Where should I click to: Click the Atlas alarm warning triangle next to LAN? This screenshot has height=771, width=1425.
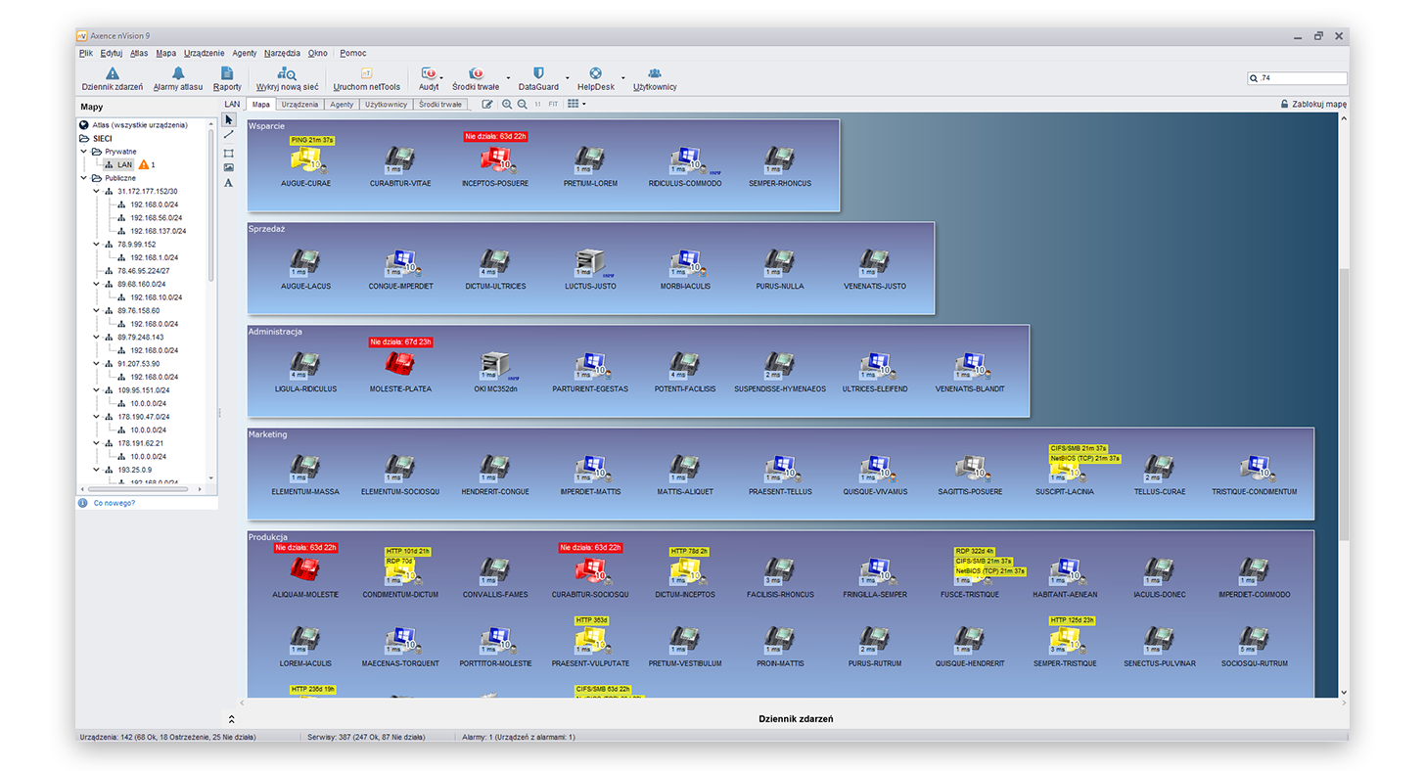point(144,165)
